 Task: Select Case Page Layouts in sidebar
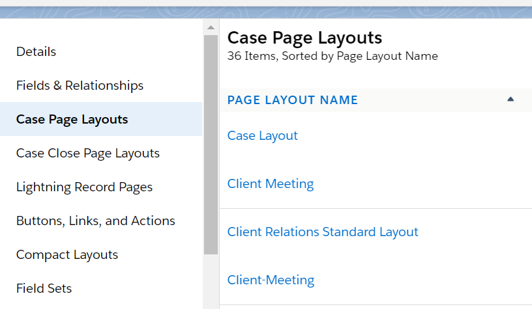(72, 119)
